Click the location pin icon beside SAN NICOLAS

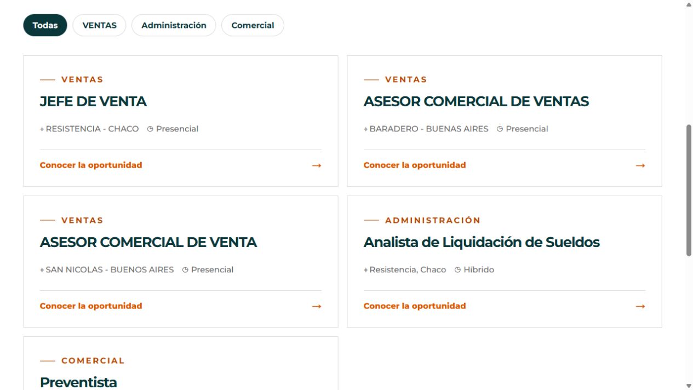pos(42,270)
